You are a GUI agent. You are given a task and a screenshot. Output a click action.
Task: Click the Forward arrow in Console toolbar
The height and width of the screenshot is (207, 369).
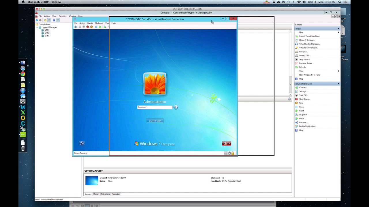[x=40, y=20]
